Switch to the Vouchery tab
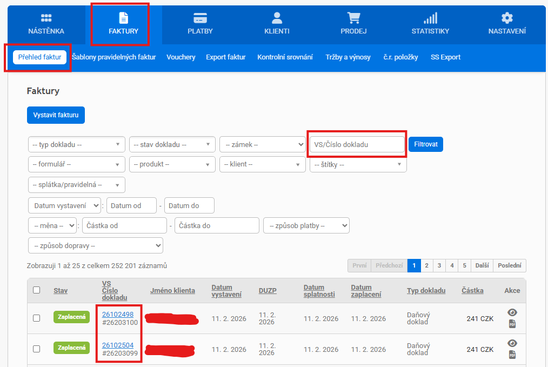 click(x=181, y=57)
